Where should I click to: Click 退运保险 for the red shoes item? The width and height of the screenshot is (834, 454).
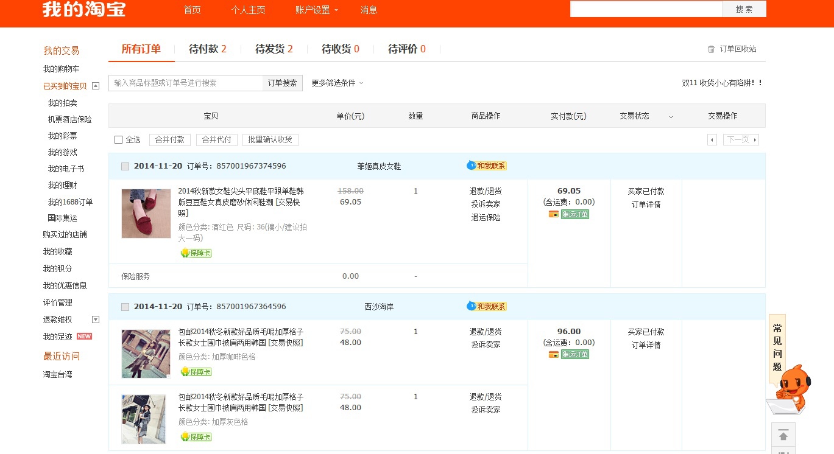click(x=486, y=217)
